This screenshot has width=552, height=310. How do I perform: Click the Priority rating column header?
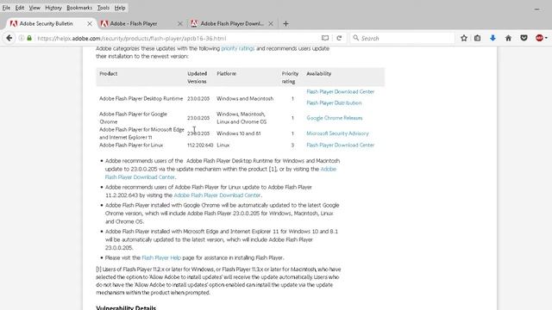click(x=290, y=77)
